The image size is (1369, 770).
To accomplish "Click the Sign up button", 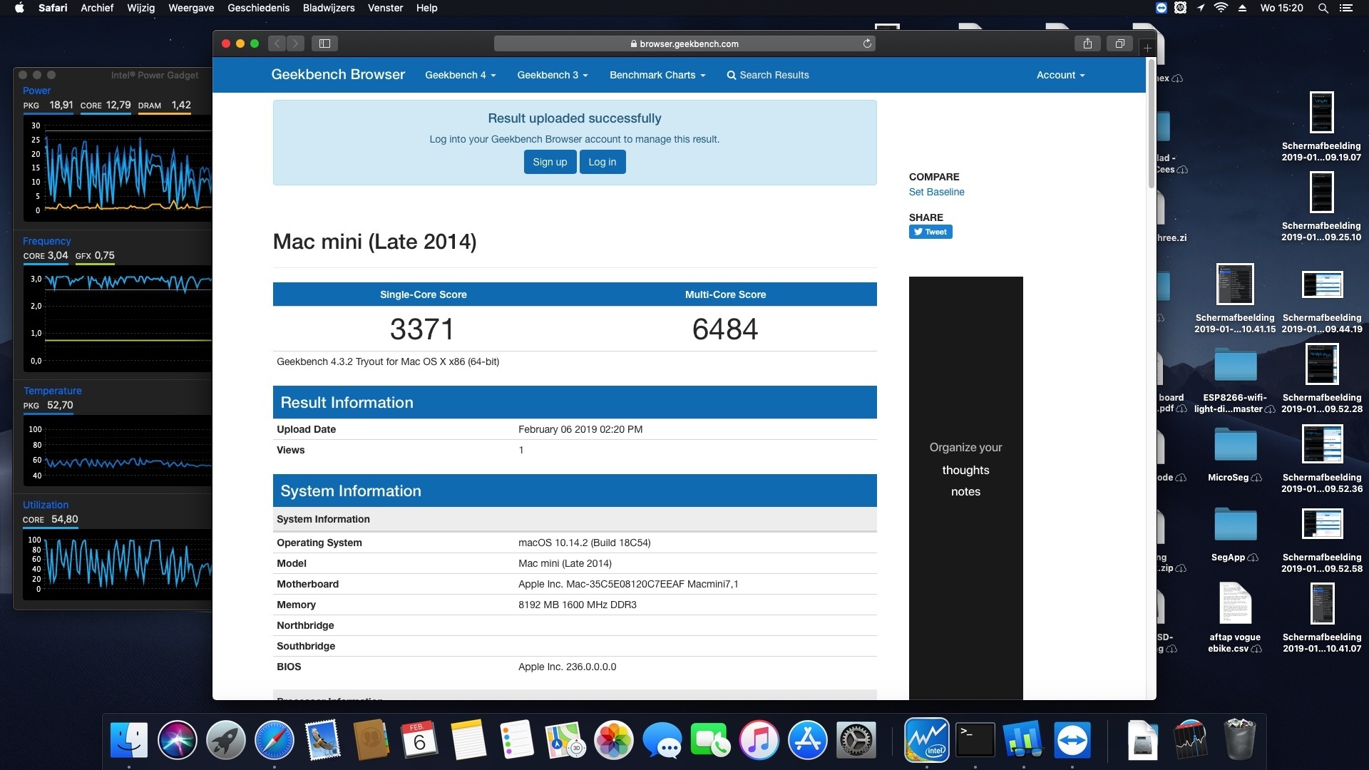I will click(550, 162).
